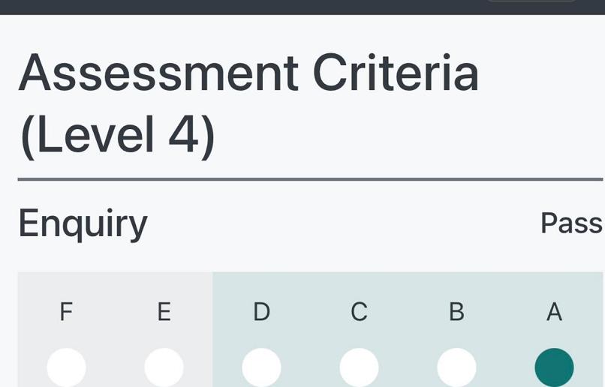Click the Enquiry criterion title
This screenshot has height=387, width=605.
point(83,223)
